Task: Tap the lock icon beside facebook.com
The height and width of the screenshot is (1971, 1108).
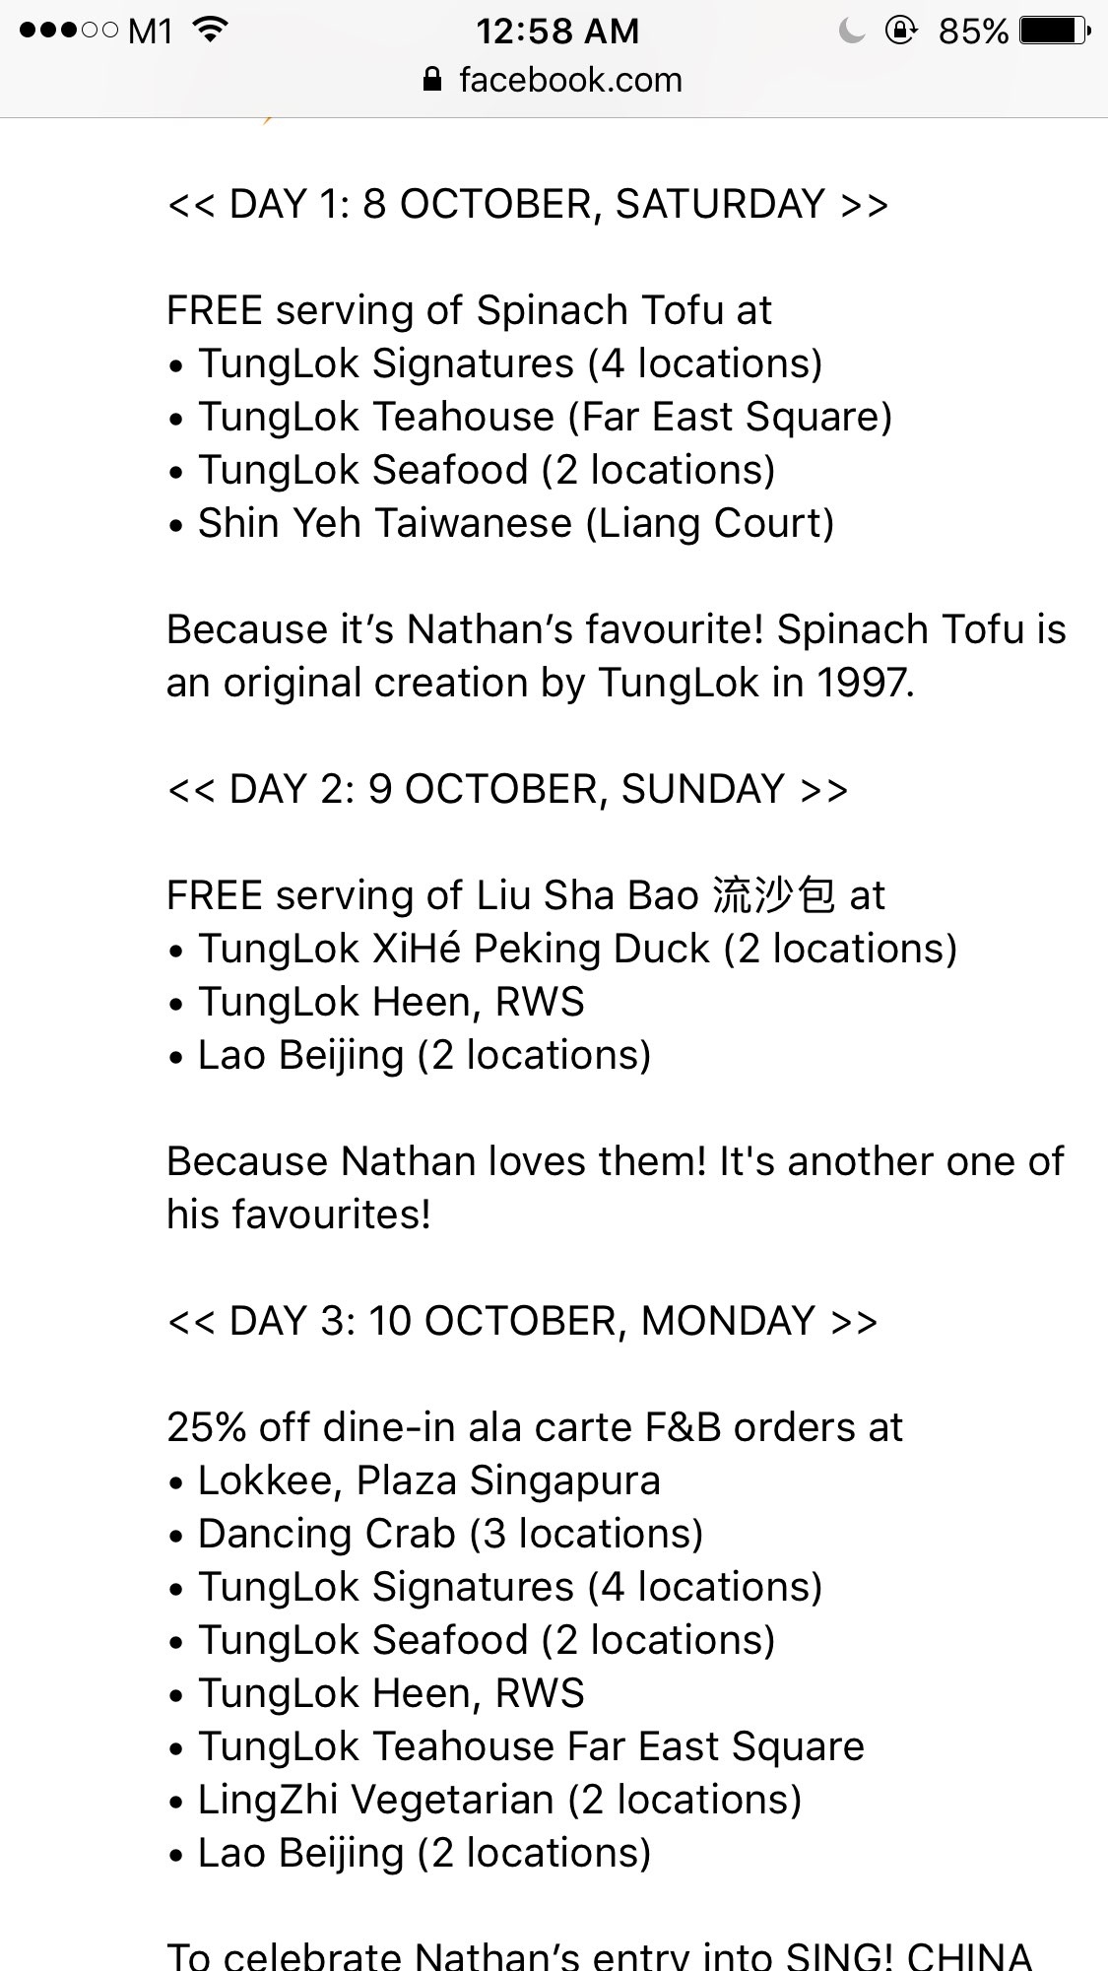Action: coord(432,80)
